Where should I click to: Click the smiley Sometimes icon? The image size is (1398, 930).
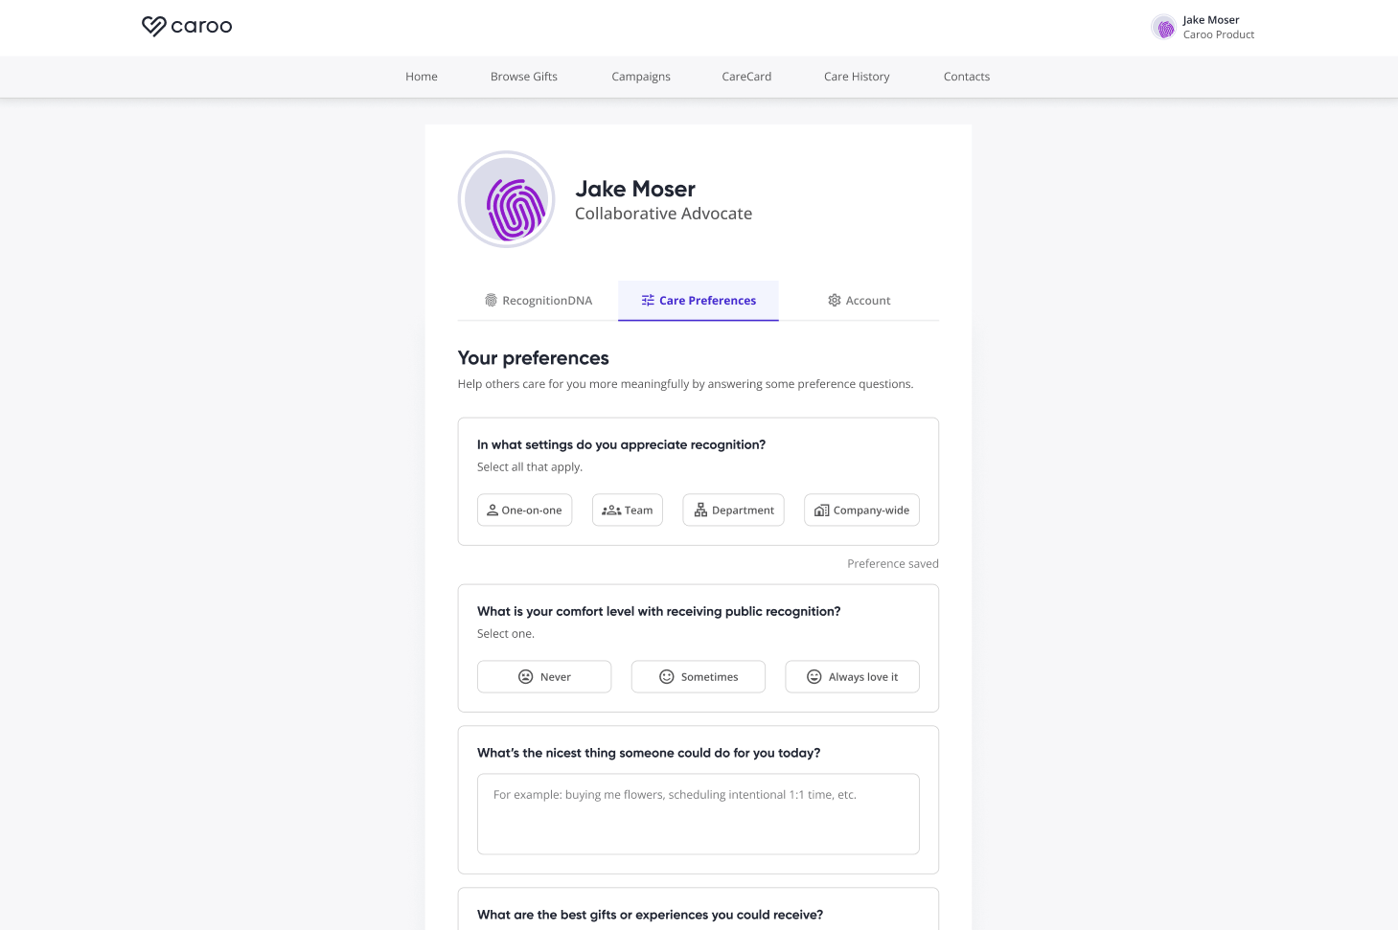[x=667, y=677]
